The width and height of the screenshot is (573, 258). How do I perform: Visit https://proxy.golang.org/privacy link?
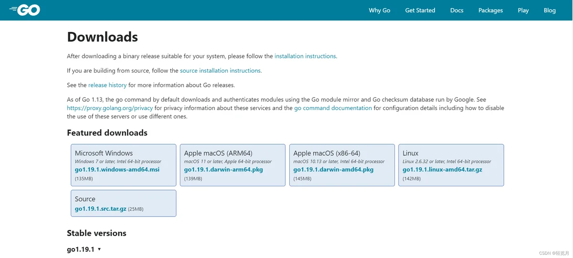[110, 108]
